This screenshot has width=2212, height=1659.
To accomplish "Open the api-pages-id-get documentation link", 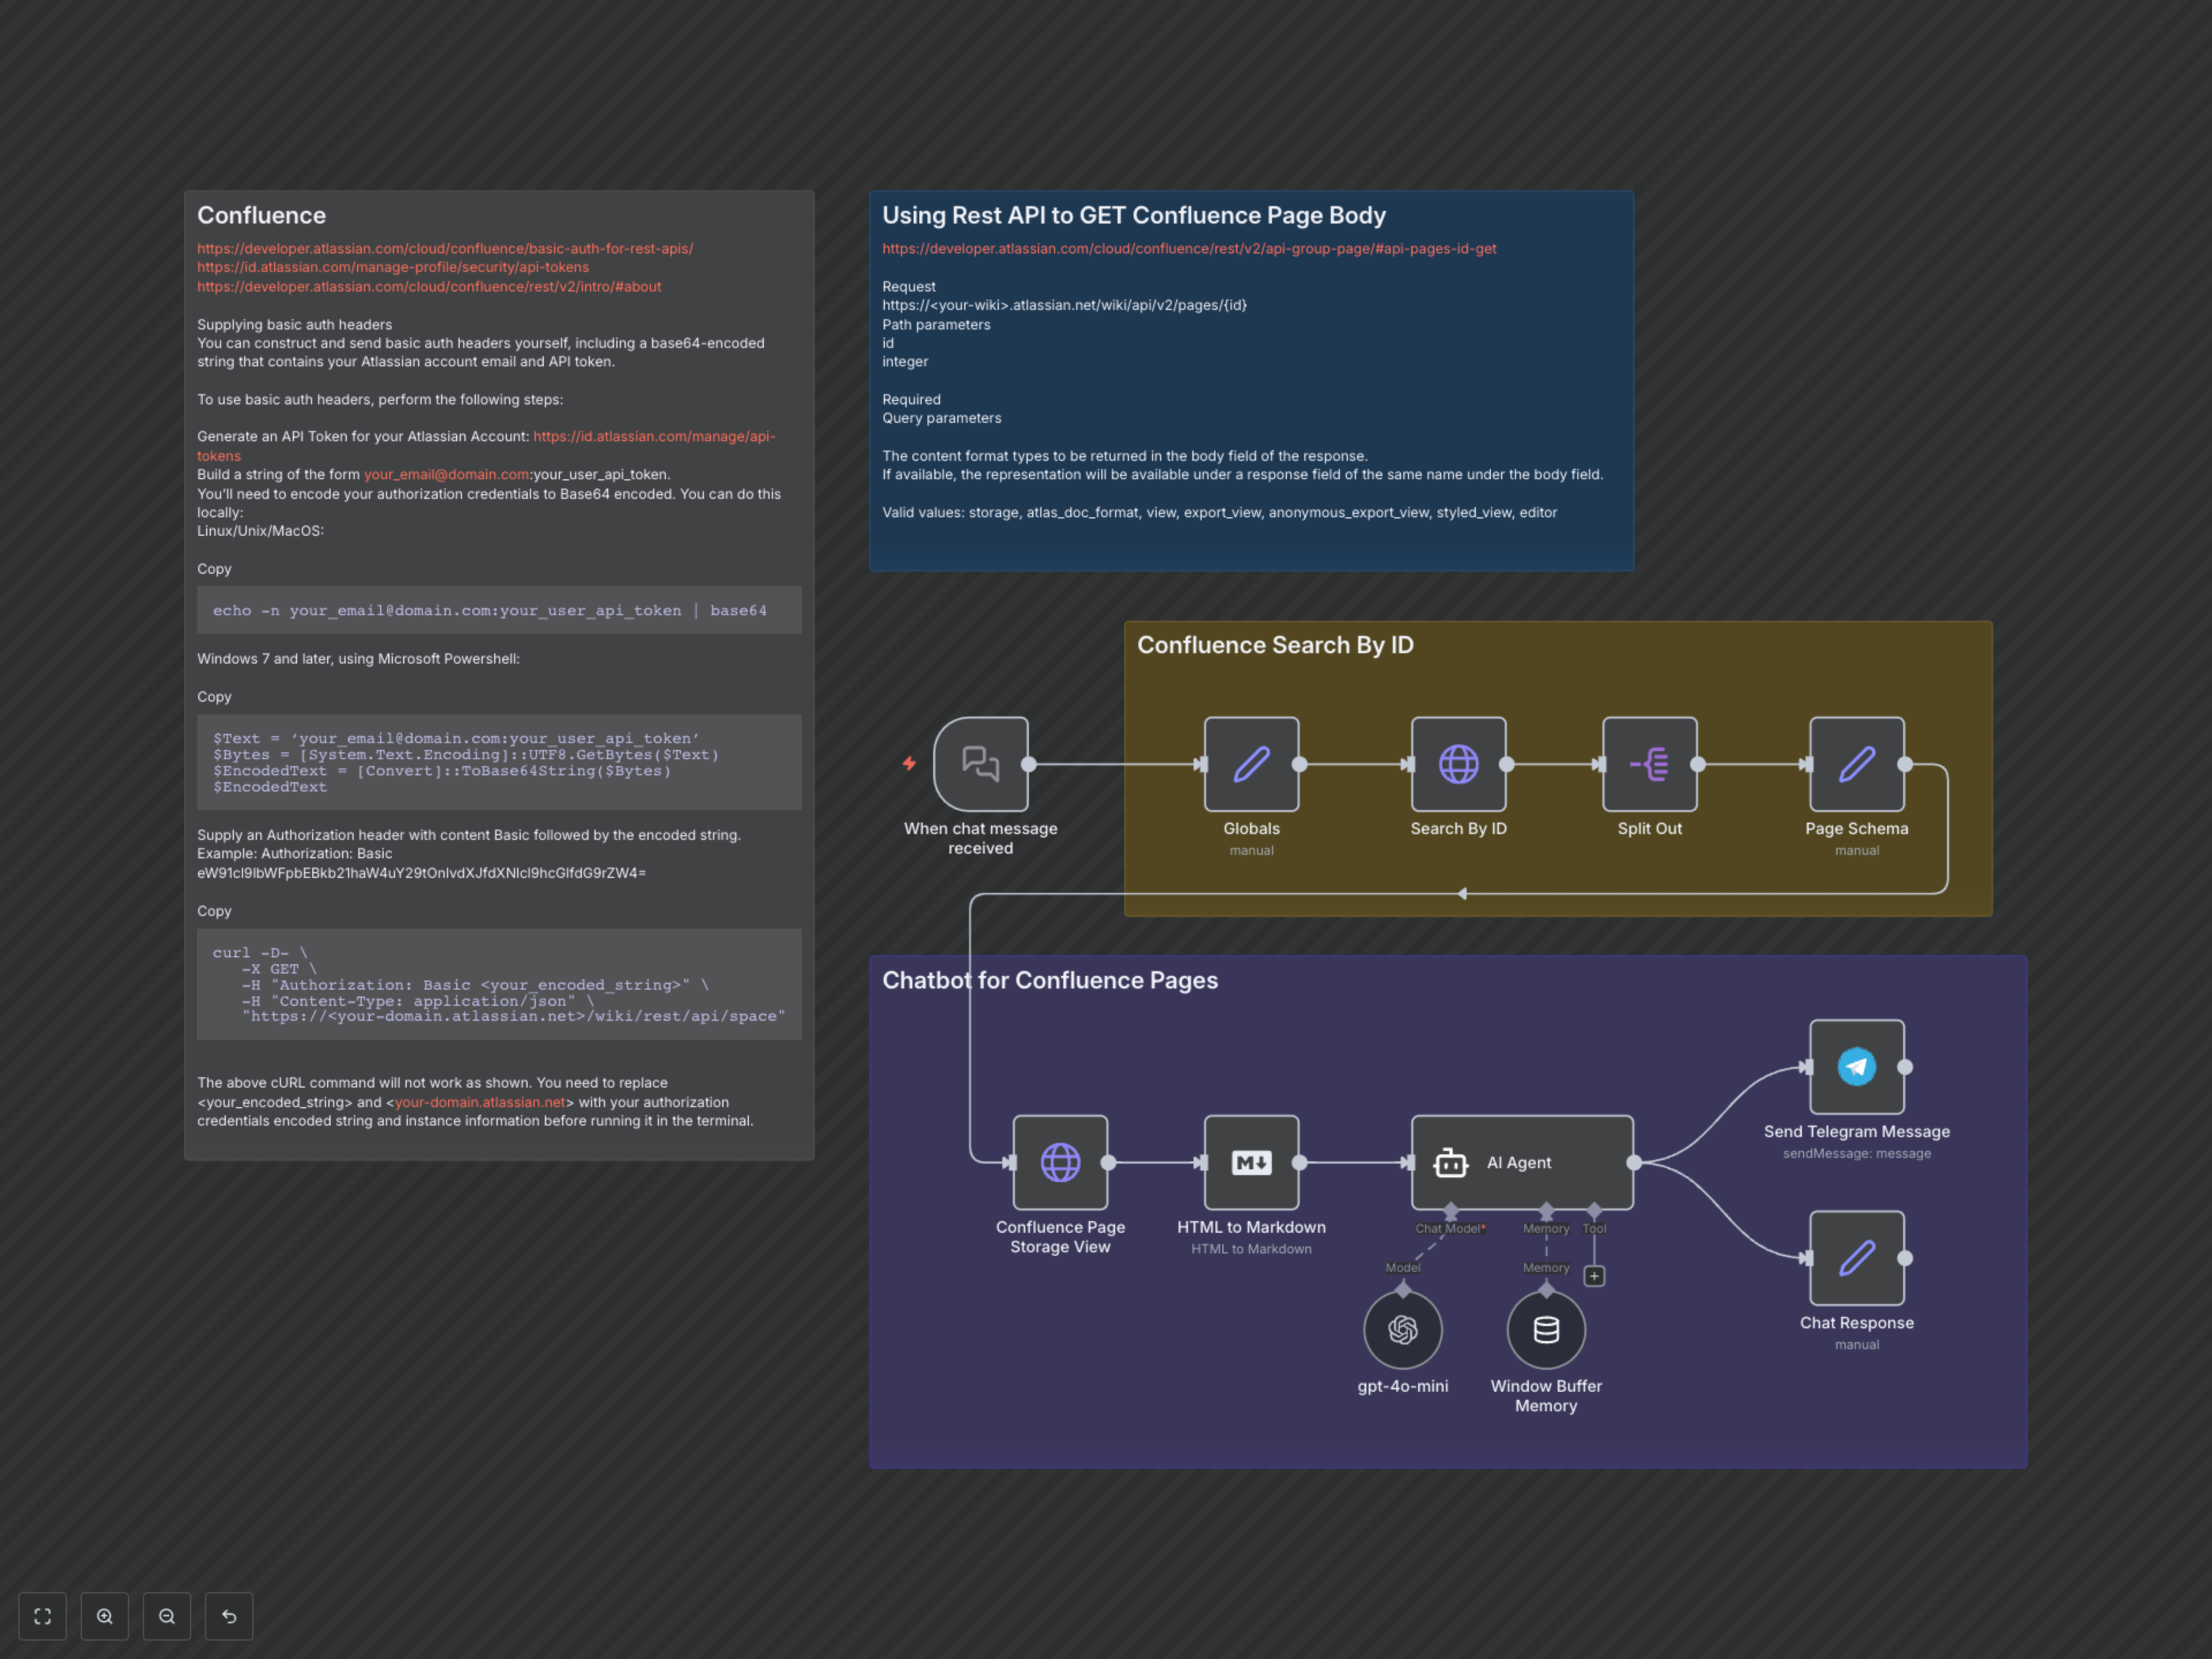I will (1188, 248).
